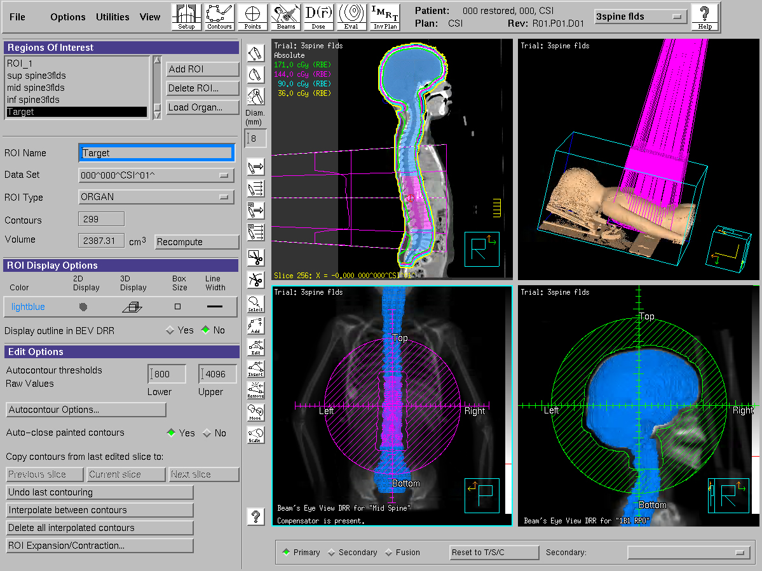Click the ROI list scrollbar
The height and width of the screenshot is (571, 762).
pyautogui.click(x=157, y=88)
